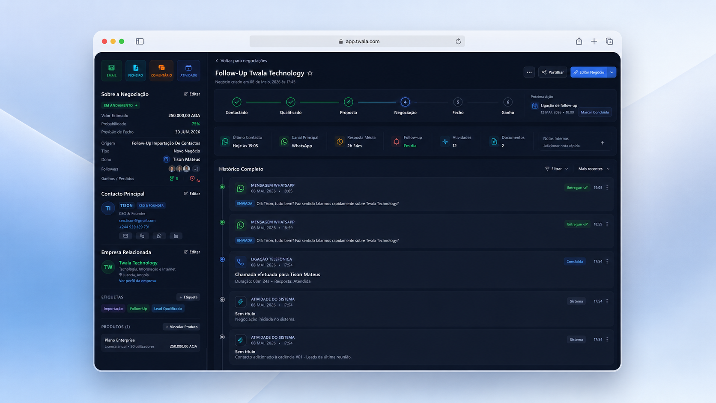
Task: Open the Plano Enterprise product card
Action: pyautogui.click(x=151, y=343)
